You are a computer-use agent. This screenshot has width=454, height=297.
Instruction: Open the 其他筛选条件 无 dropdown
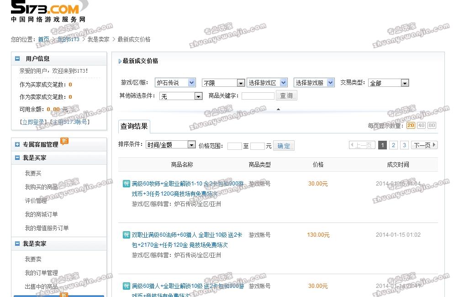point(181,96)
